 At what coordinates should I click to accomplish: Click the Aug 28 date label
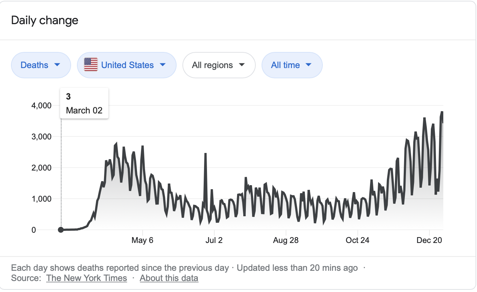(x=286, y=240)
